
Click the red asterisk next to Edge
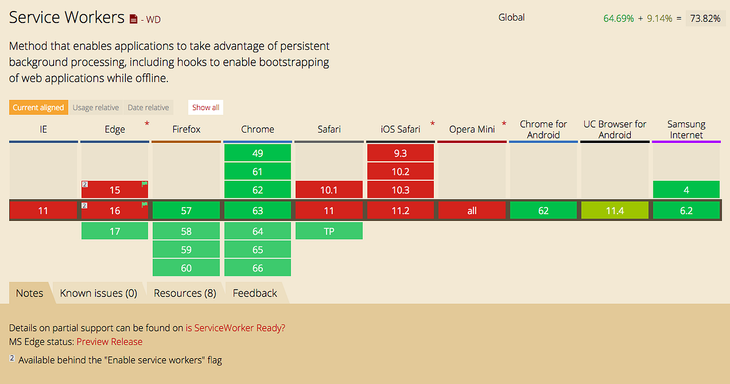pyautogui.click(x=147, y=125)
